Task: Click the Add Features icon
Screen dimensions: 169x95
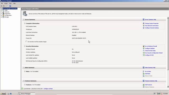Action: (144, 85)
